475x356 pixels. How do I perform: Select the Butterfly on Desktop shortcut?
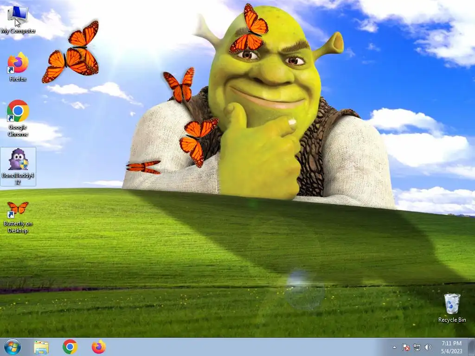(18, 217)
